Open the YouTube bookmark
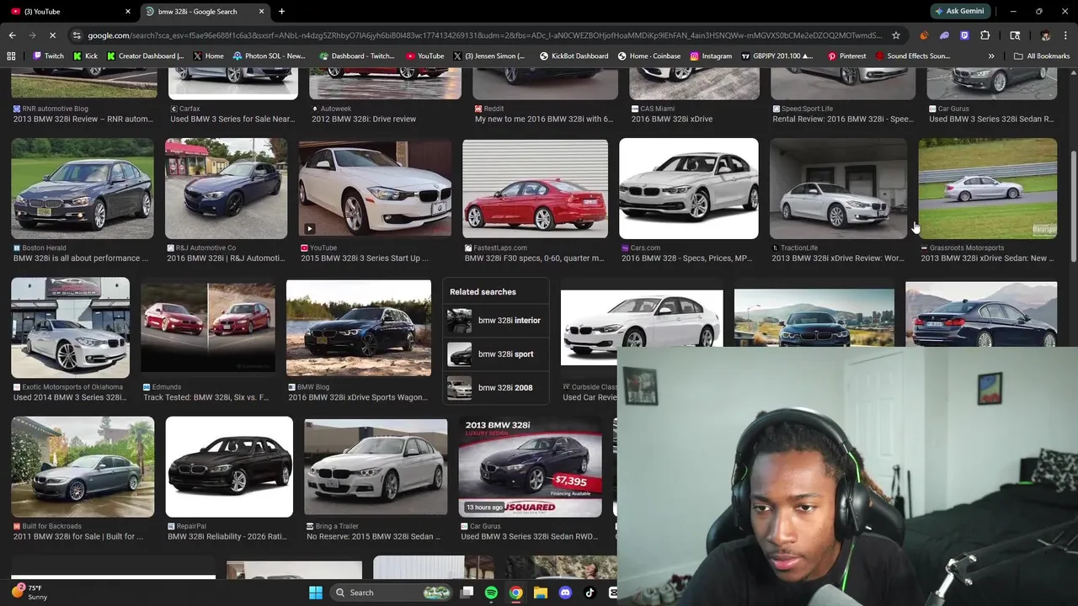The height and width of the screenshot is (606, 1078). click(x=425, y=56)
